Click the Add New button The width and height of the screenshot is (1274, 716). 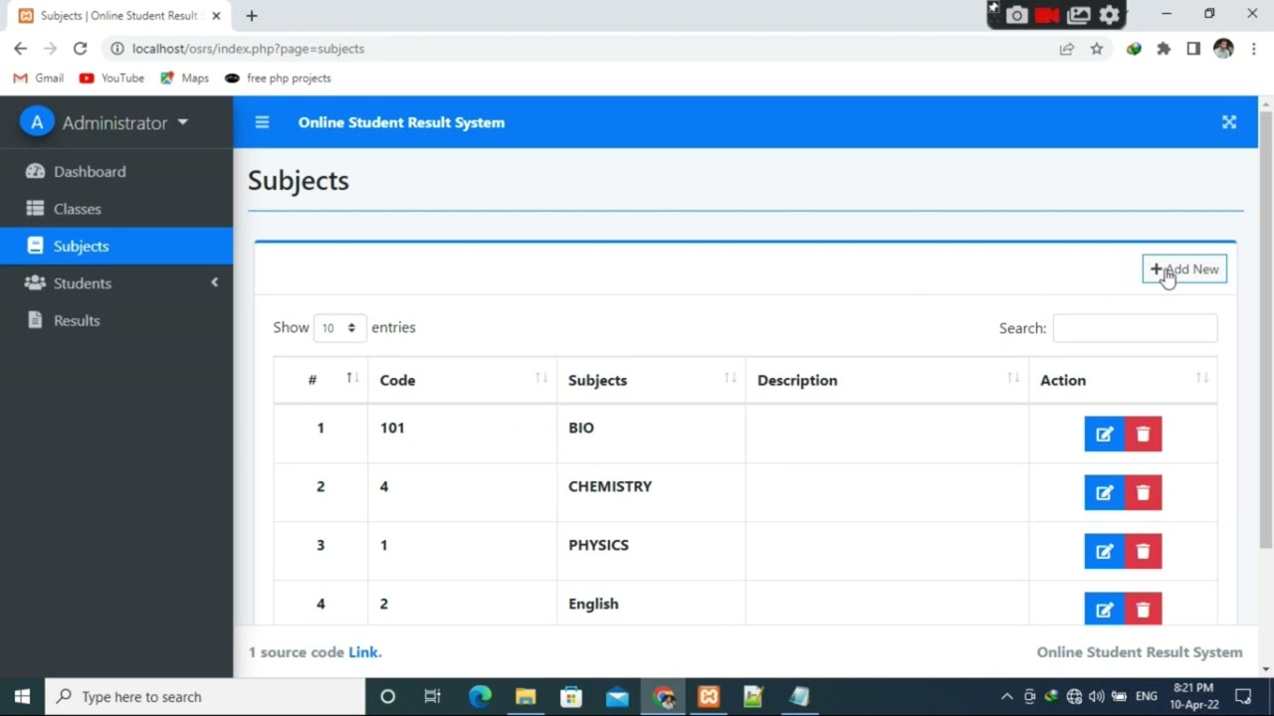click(x=1184, y=269)
